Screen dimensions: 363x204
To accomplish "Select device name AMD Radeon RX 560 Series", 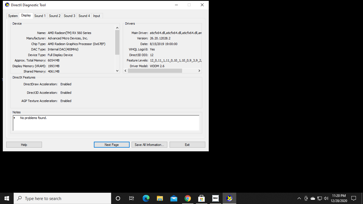I will 69,33.
